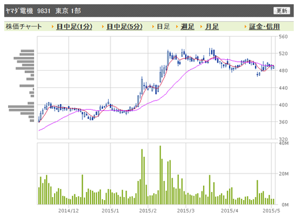298x223 pixels.
Task: Click the 更新 refresh button
Action: pyautogui.click(x=282, y=11)
